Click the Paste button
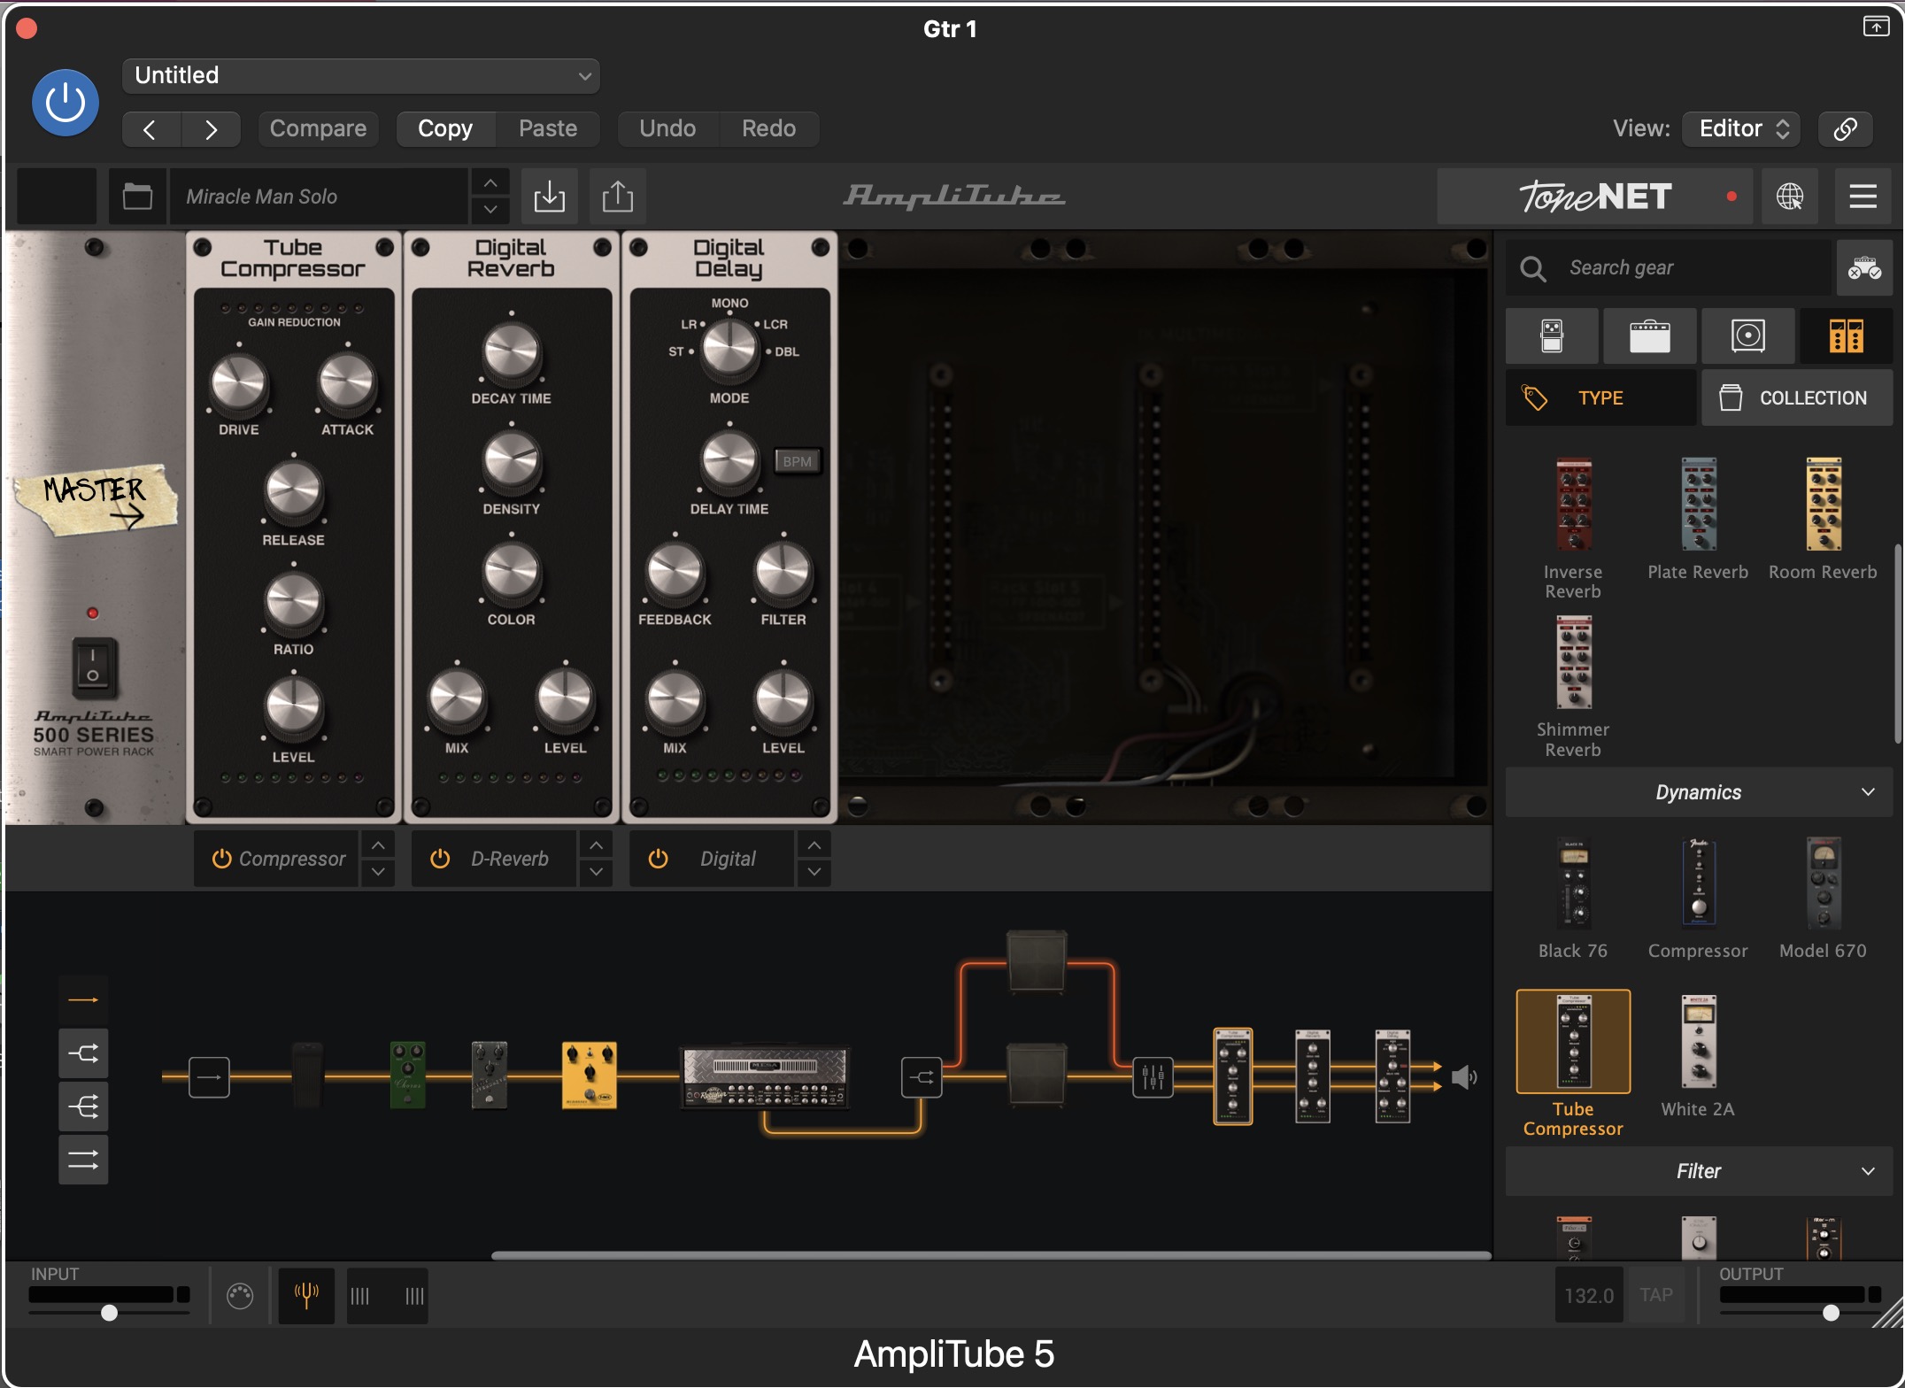This screenshot has height=1388, width=1905. [x=548, y=129]
